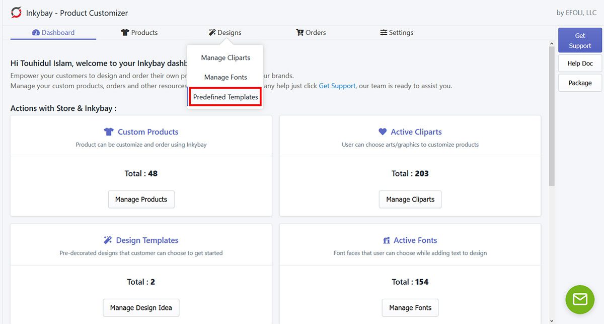Viewport: 604px width, 324px height.
Task: Select Manage Cliparts from Designs menu
Action: [x=225, y=58]
